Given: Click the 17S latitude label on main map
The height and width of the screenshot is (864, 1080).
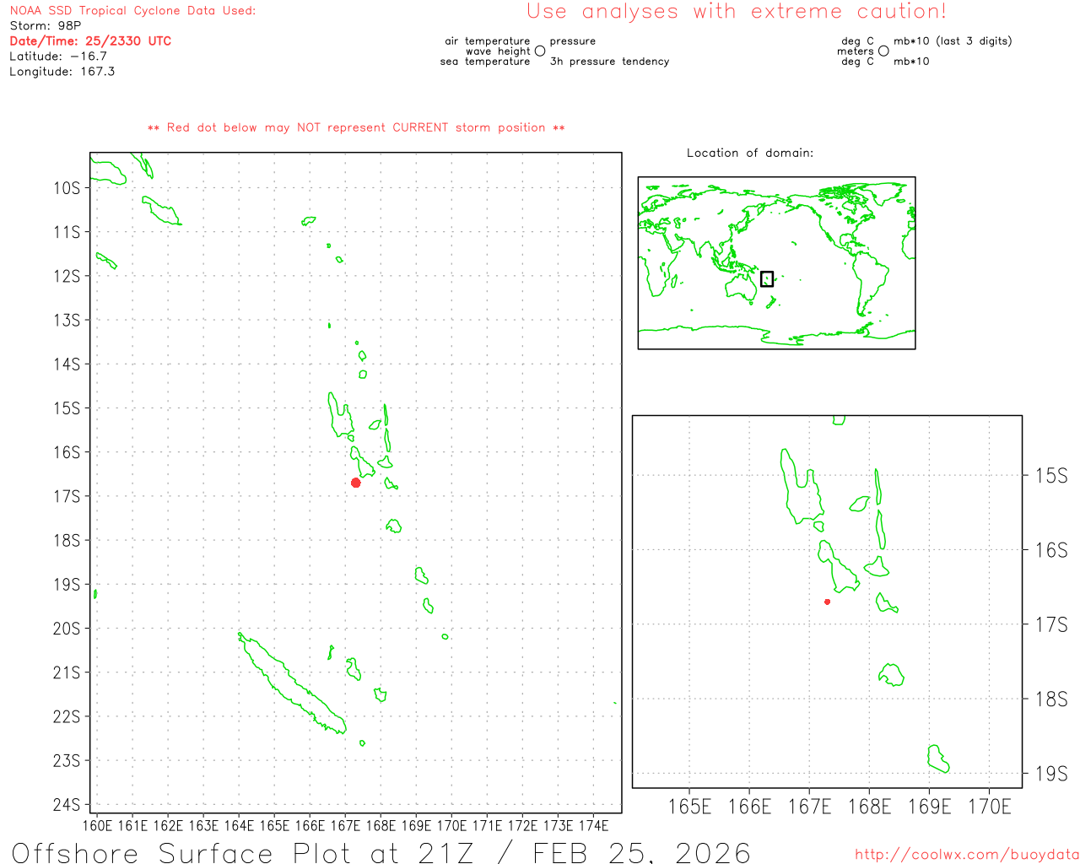Looking at the screenshot, I should (67, 496).
